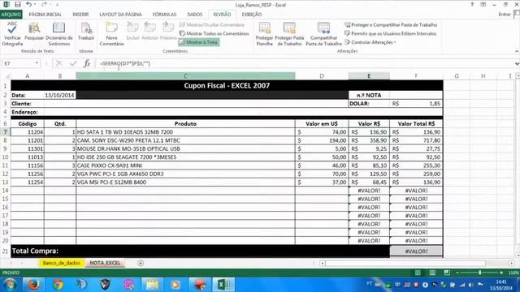Toggle Mostrar à Tinta button

coord(198,42)
